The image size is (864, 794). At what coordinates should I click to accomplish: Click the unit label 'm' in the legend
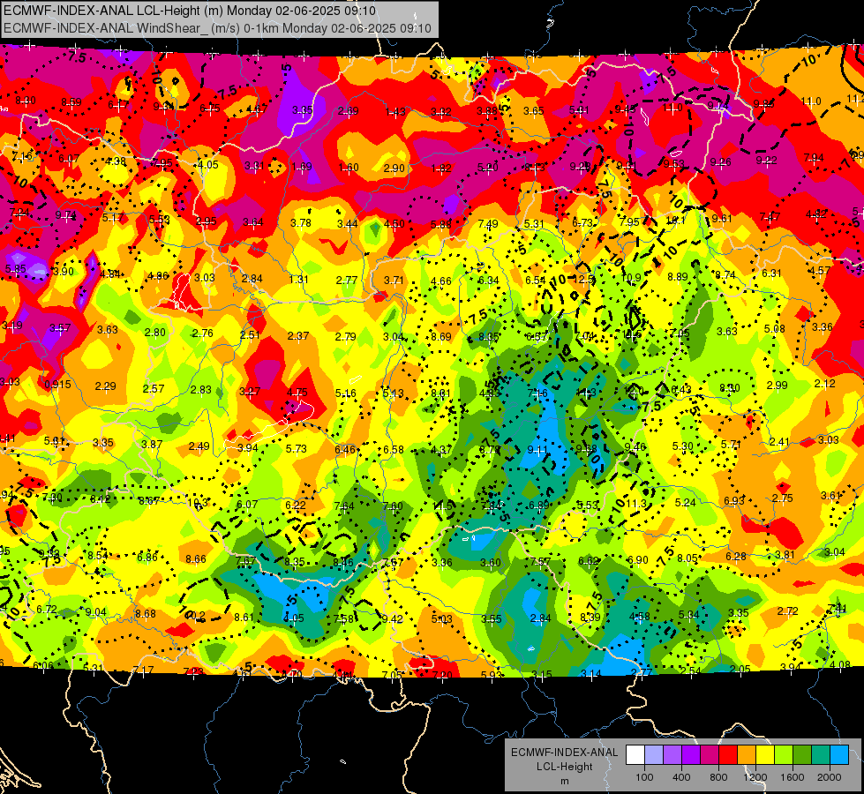pyautogui.click(x=564, y=781)
